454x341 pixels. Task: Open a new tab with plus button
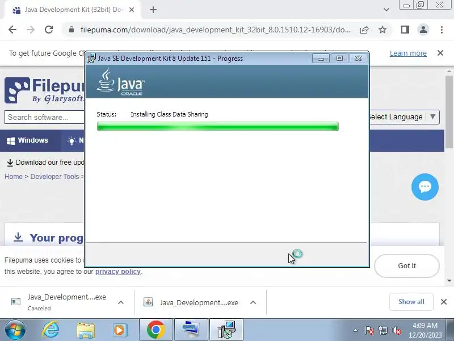pos(153,10)
